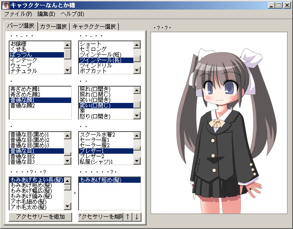Click the application icon in title bar
Viewport: 293px width, 229px height.
5,5
